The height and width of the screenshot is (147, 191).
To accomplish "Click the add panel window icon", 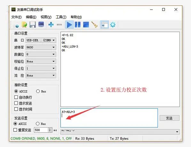I will (105, 25).
